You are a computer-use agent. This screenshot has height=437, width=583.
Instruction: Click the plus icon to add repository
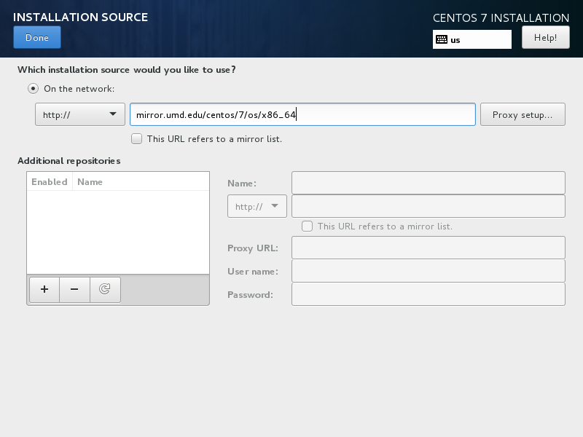(x=44, y=289)
